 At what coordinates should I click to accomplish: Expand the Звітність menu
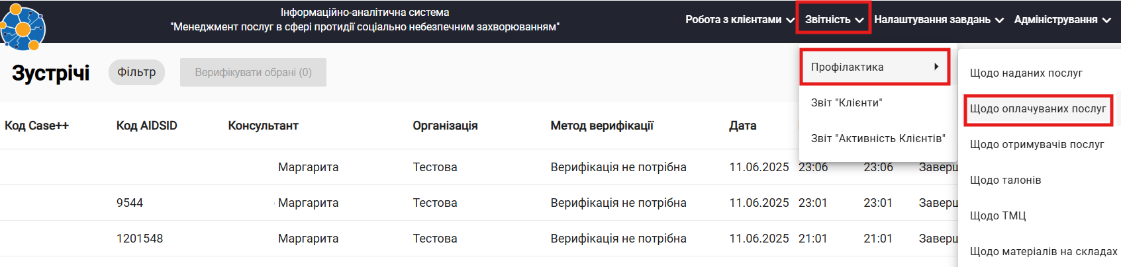pyautogui.click(x=834, y=20)
